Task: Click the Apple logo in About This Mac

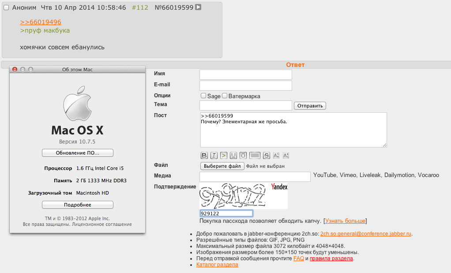Action: click(77, 103)
